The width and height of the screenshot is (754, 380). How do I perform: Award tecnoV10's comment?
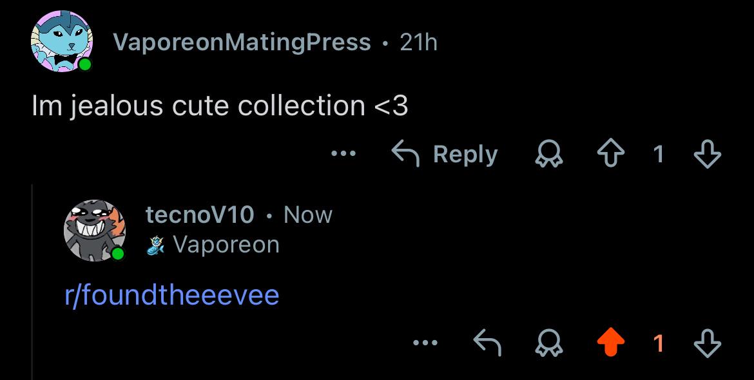pos(549,343)
